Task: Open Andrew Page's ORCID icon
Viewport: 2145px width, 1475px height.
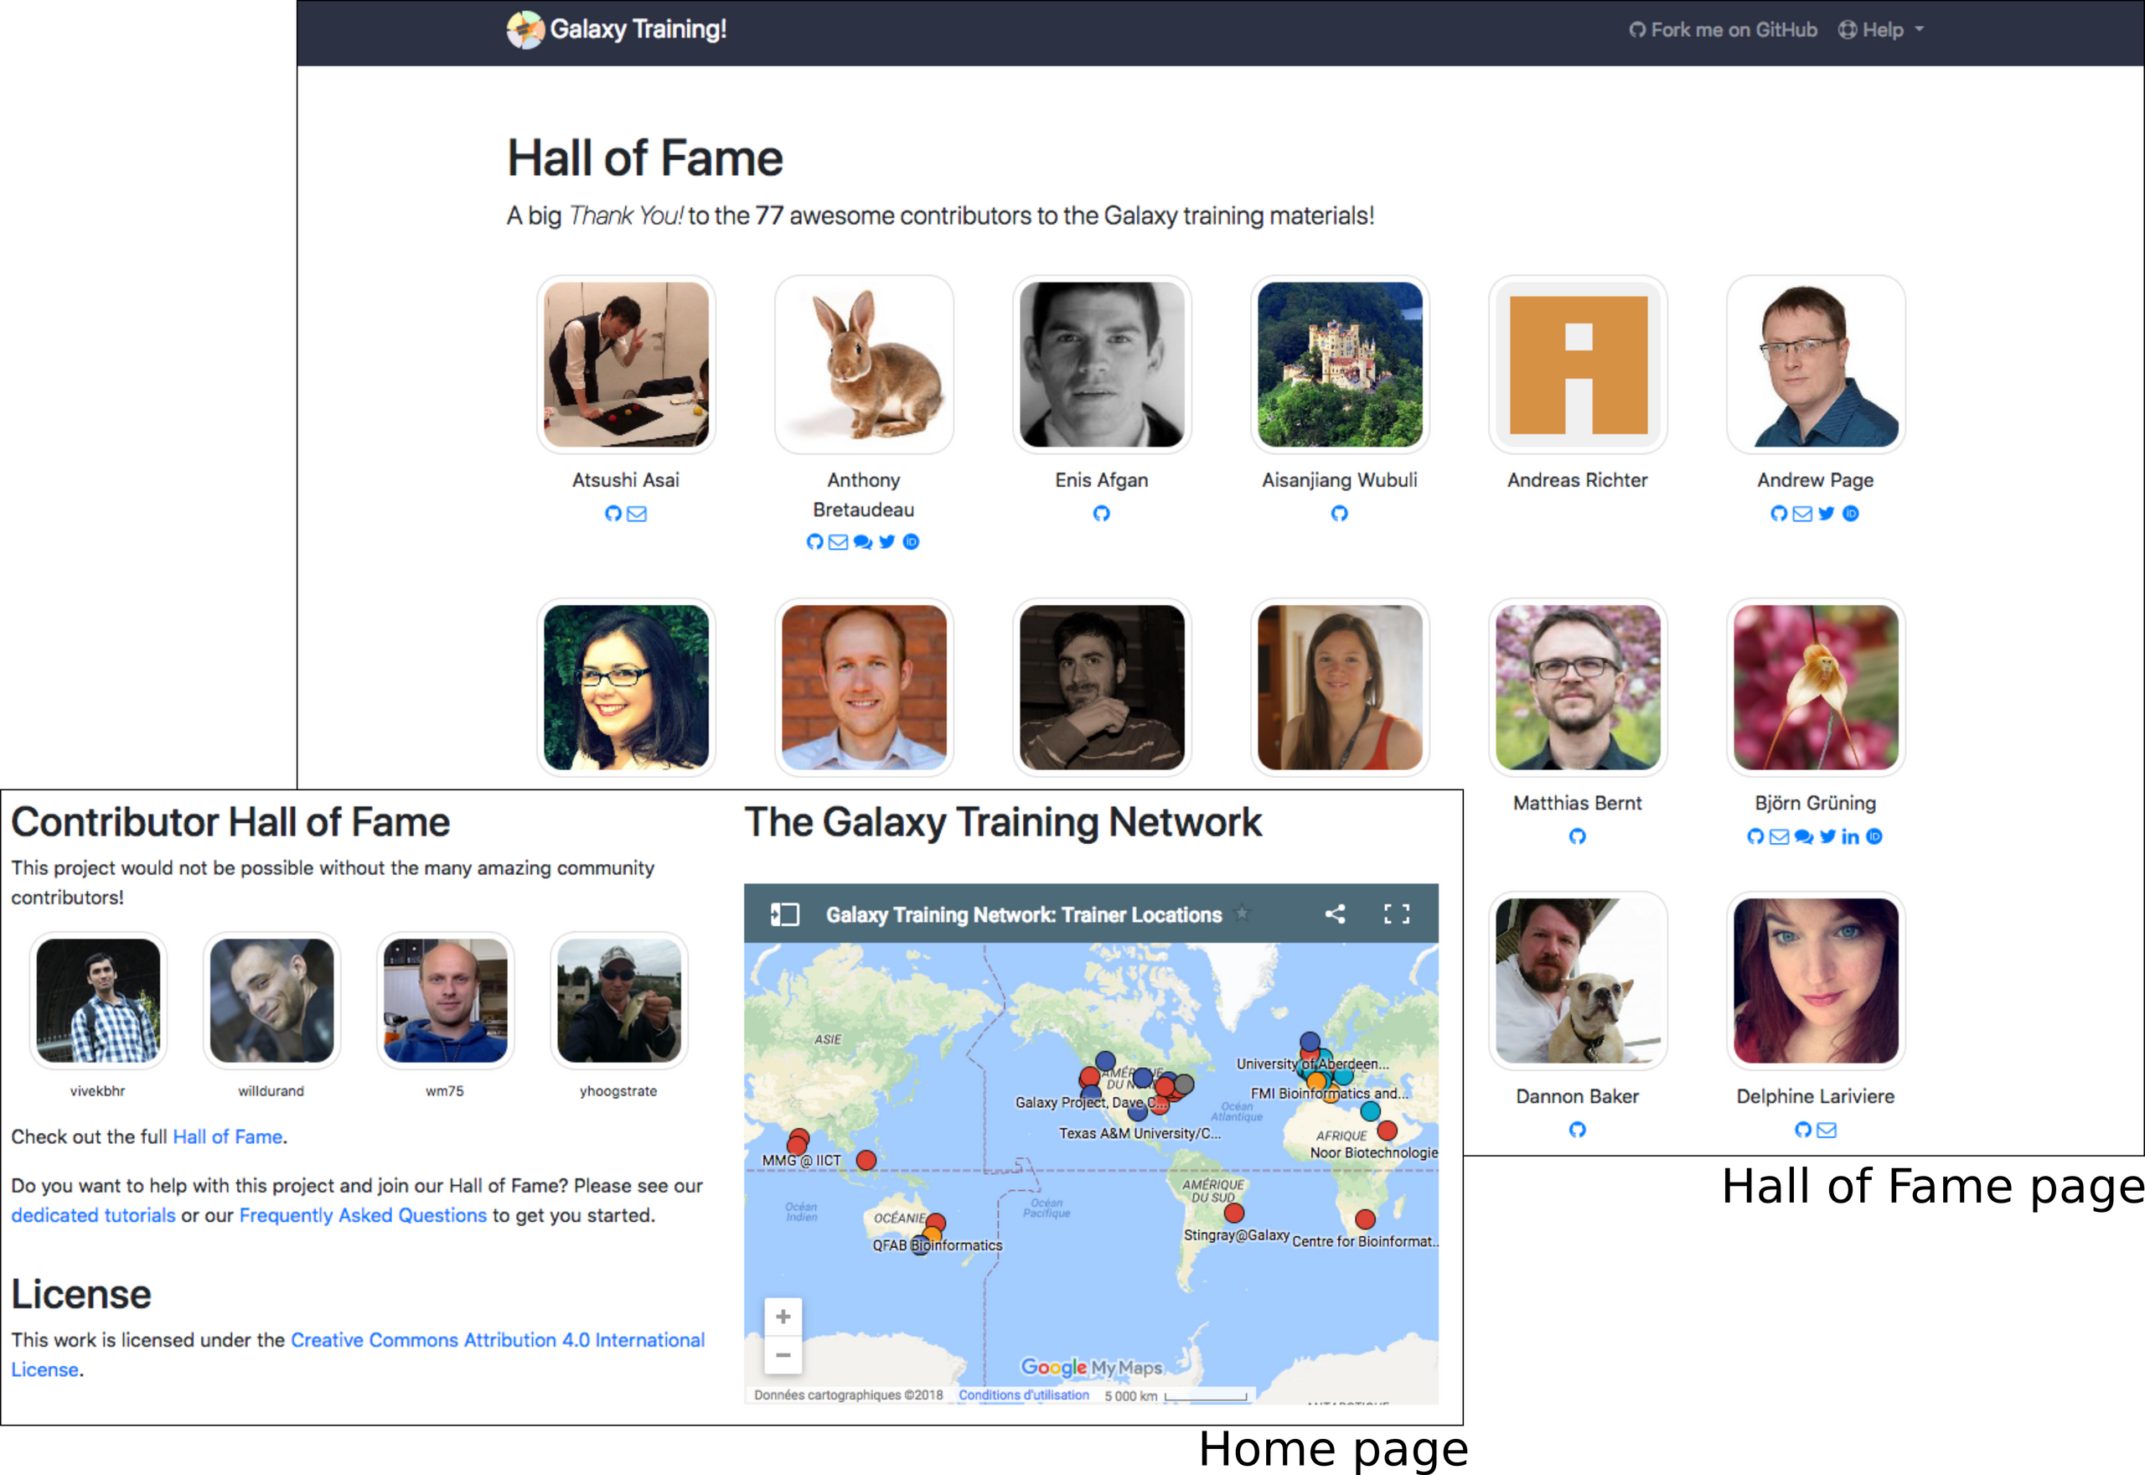Action: (x=1850, y=513)
